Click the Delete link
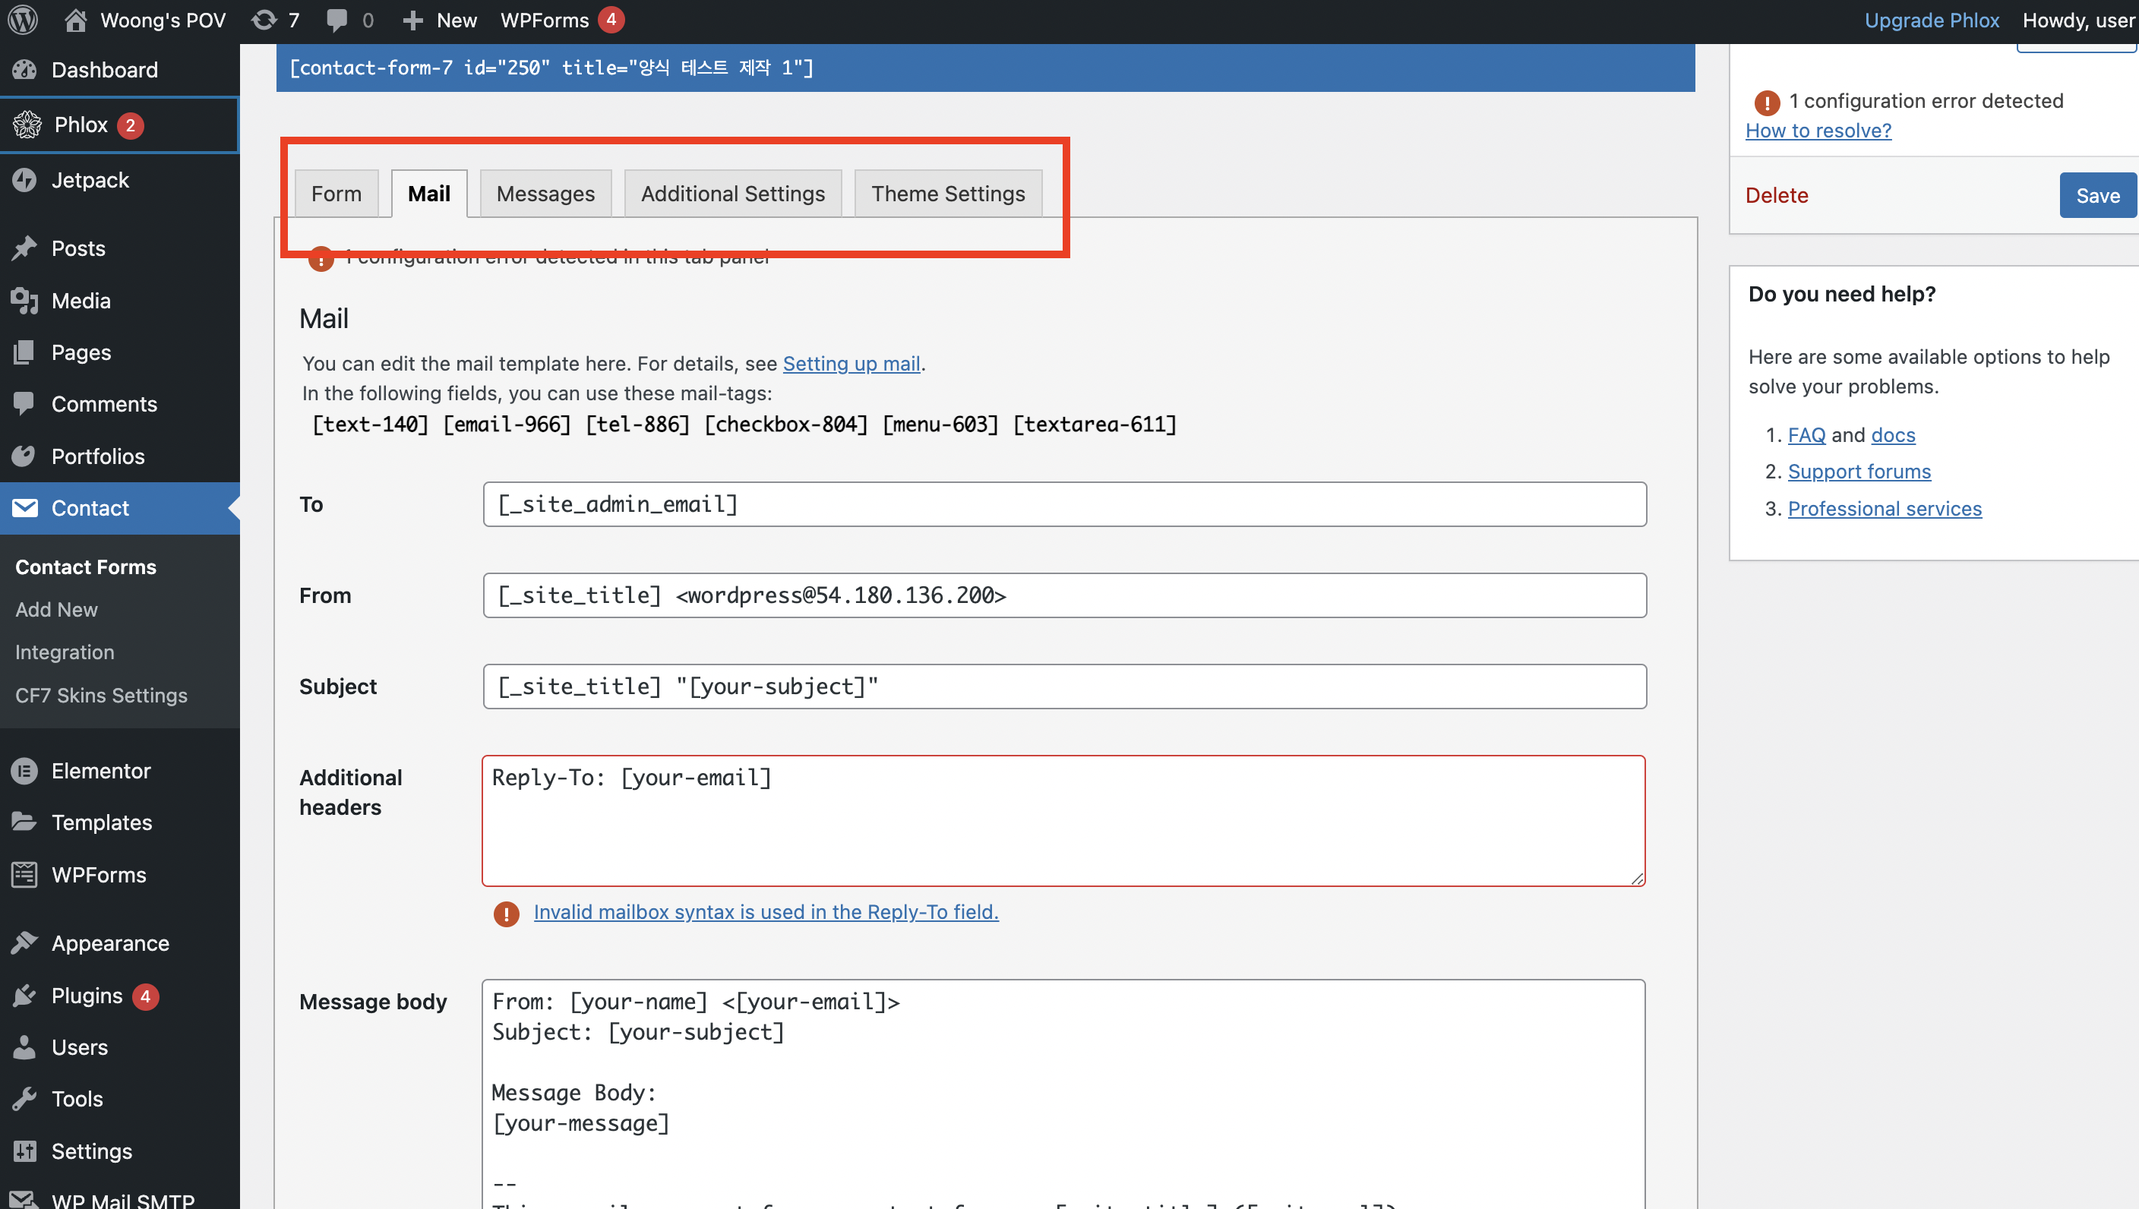Viewport: 2139px width, 1209px height. point(1776,195)
